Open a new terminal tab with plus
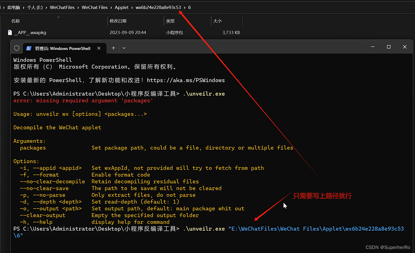Viewport: 415px width, 253px height. point(113,48)
